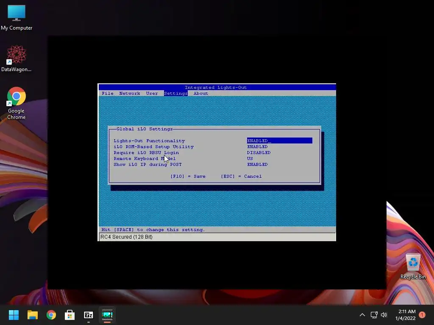The height and width of the screenshot is (325, 434).
Task: Open the Recycle Bin desktop icon
Action: click(413, 267)
